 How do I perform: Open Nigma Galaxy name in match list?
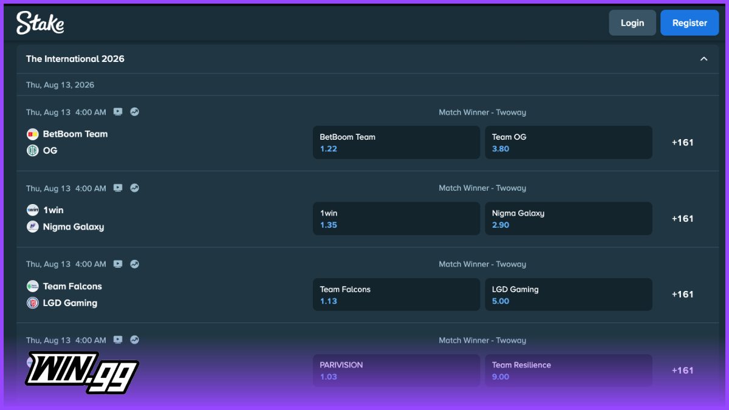coord(74,227)
